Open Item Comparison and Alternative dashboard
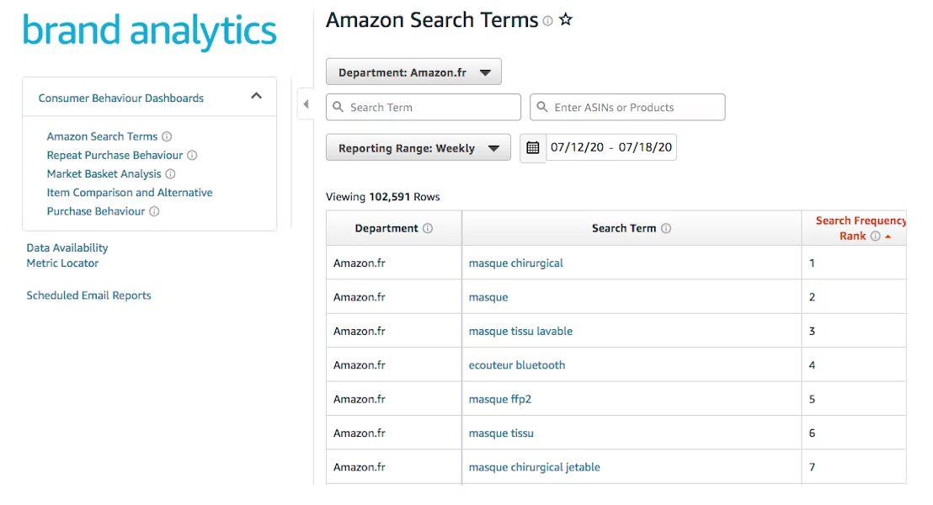 [x=130, y=193]
